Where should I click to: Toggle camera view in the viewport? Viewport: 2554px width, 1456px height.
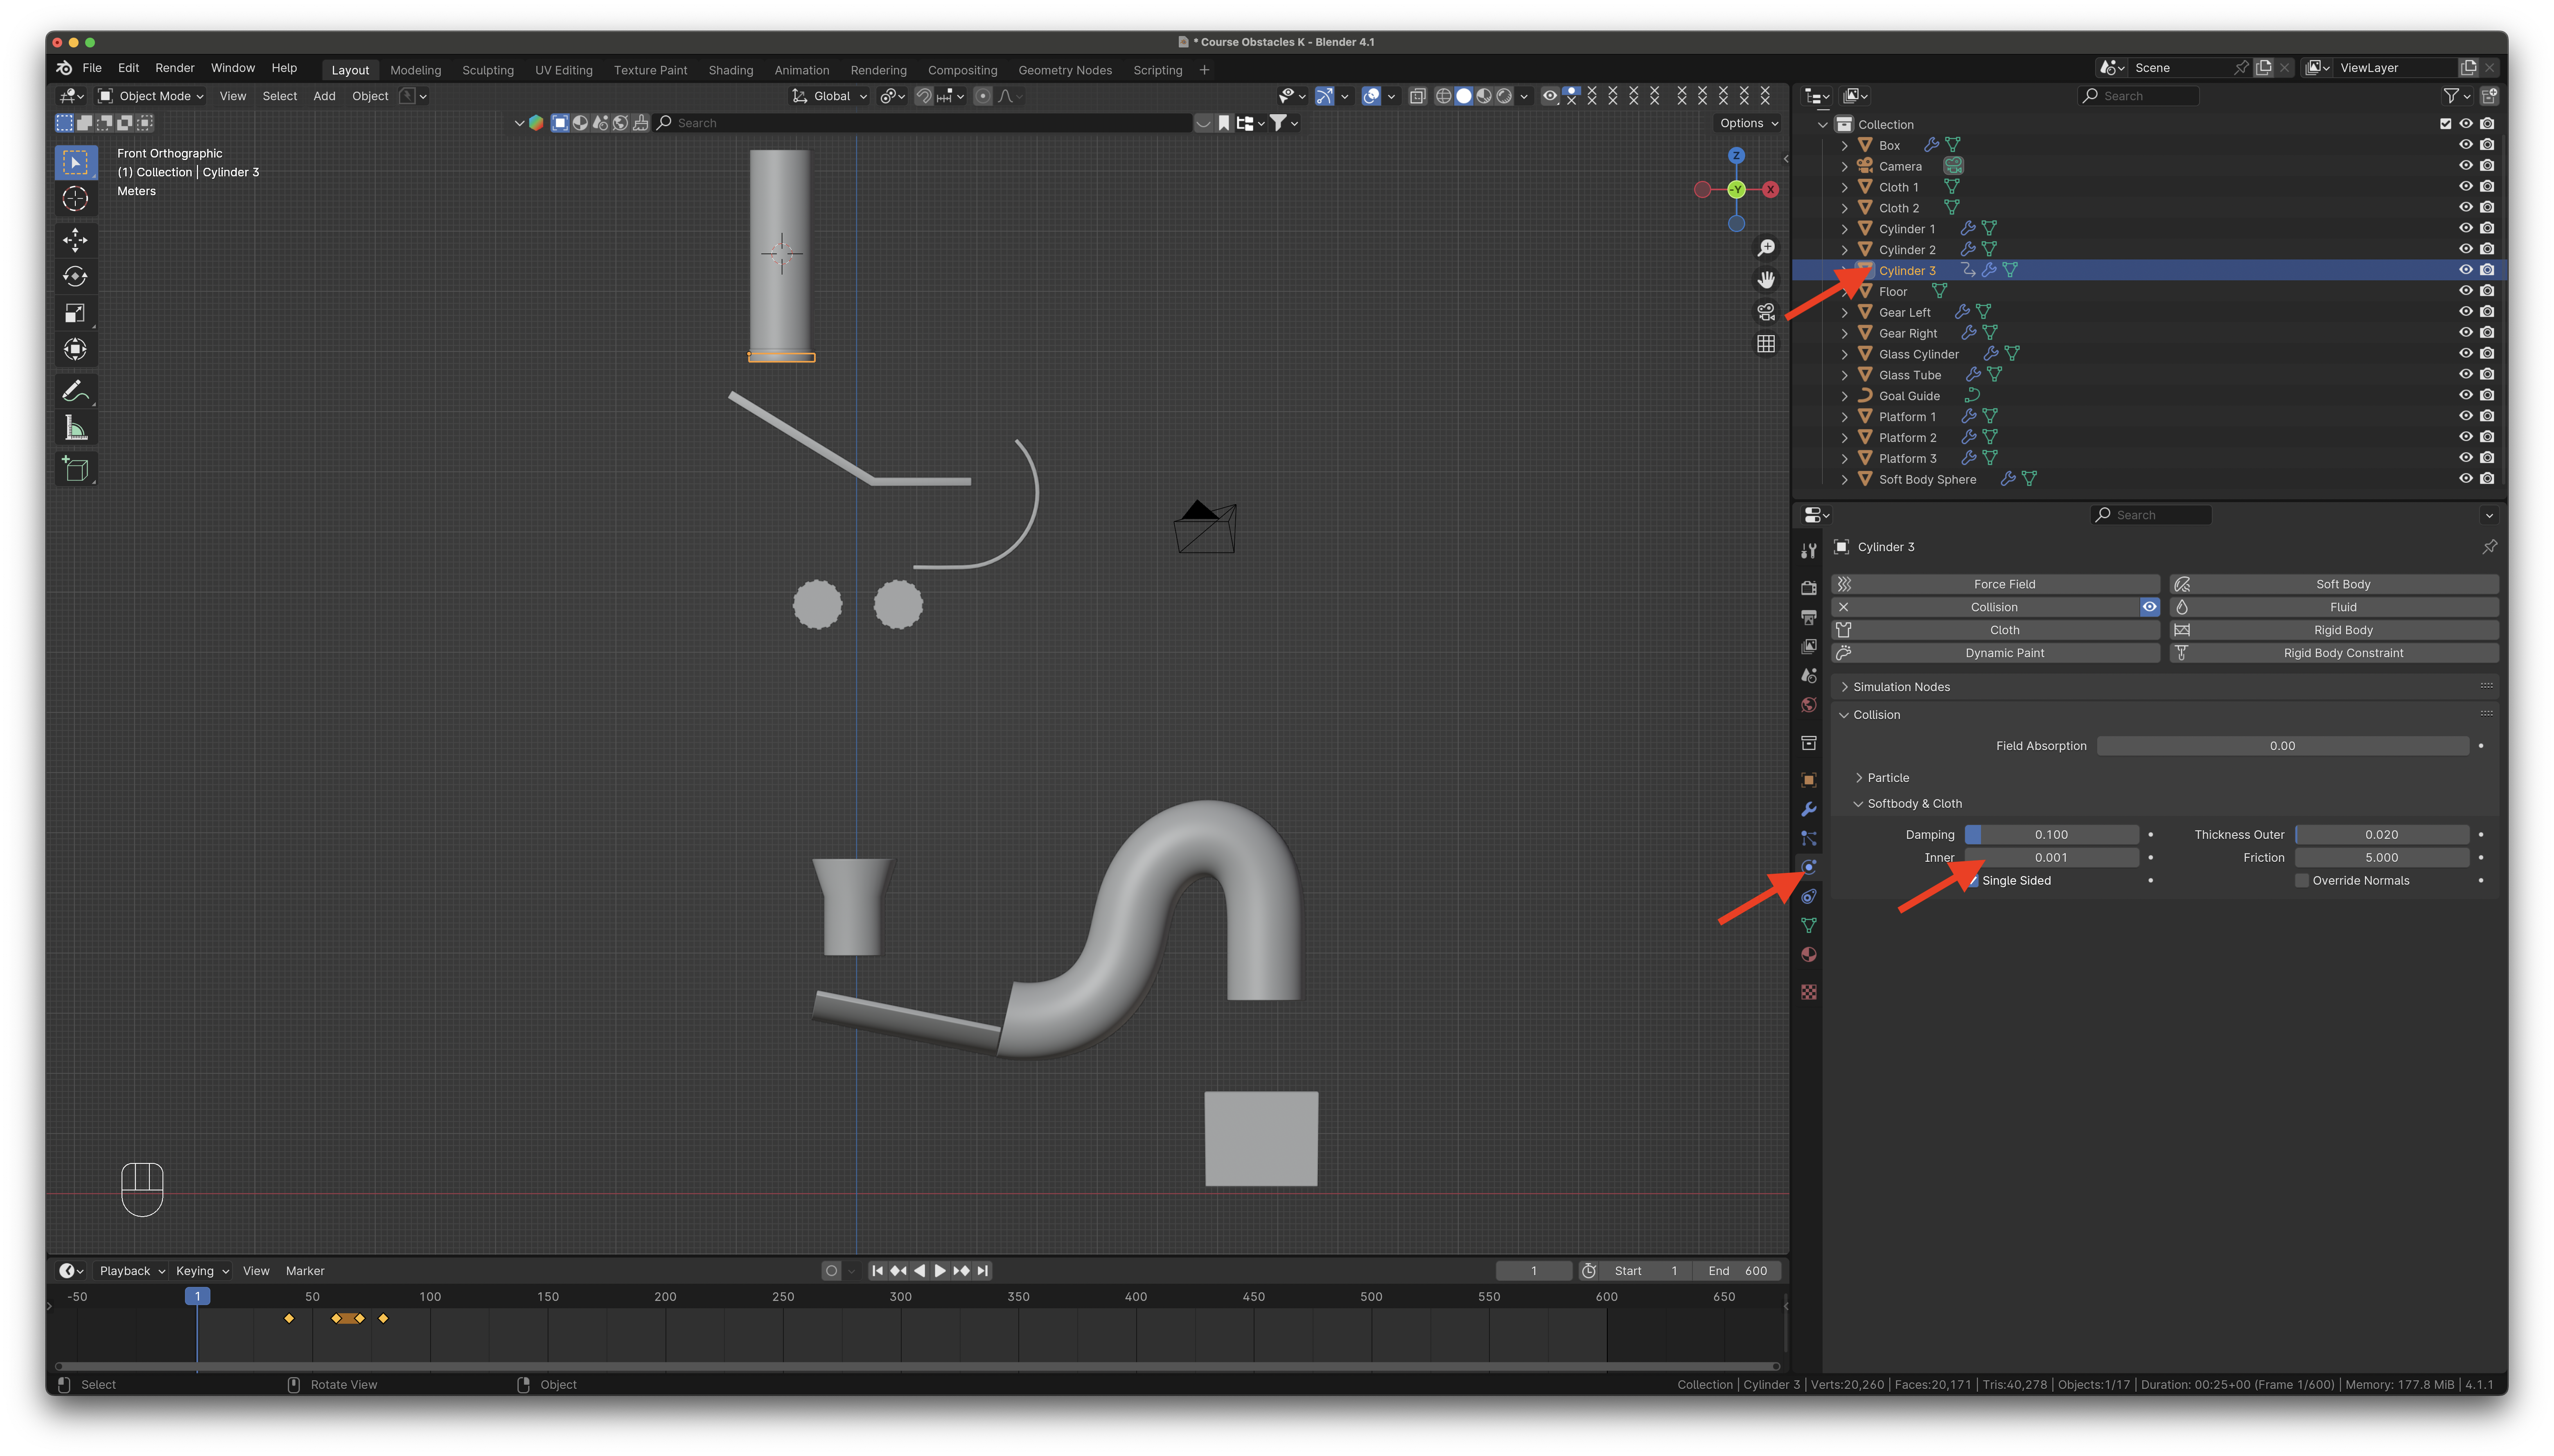click(x=1766, y=312)
